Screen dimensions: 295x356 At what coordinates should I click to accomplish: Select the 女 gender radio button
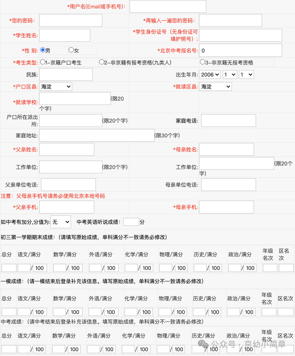coord(71,50)
